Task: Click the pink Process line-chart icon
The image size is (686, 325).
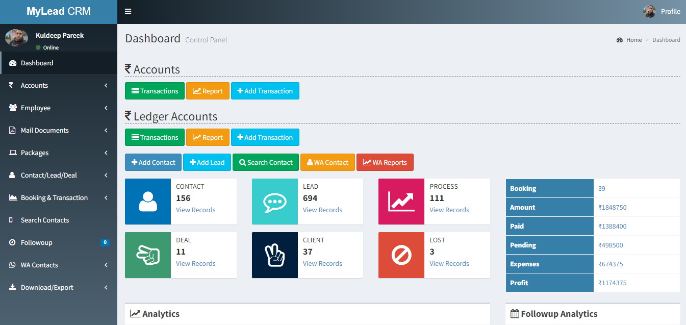Action: 401,202
